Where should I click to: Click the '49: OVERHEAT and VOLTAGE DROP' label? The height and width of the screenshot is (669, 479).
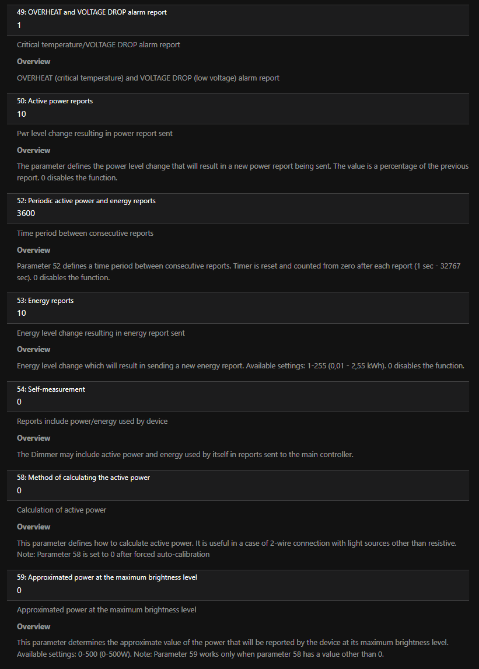coord(92,12)
